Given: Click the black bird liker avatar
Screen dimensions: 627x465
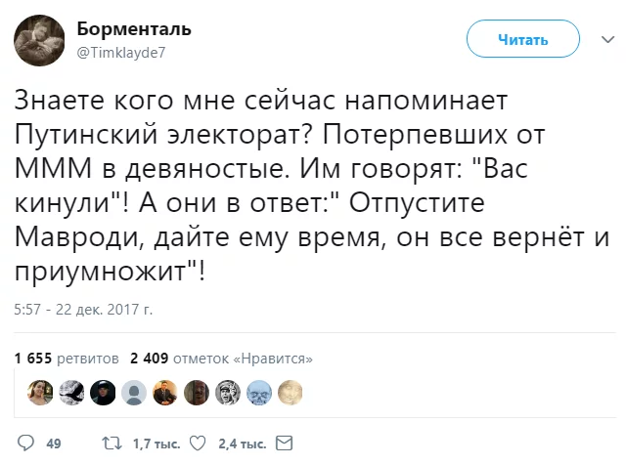Looking at the screenshot, I should [70, 393].
